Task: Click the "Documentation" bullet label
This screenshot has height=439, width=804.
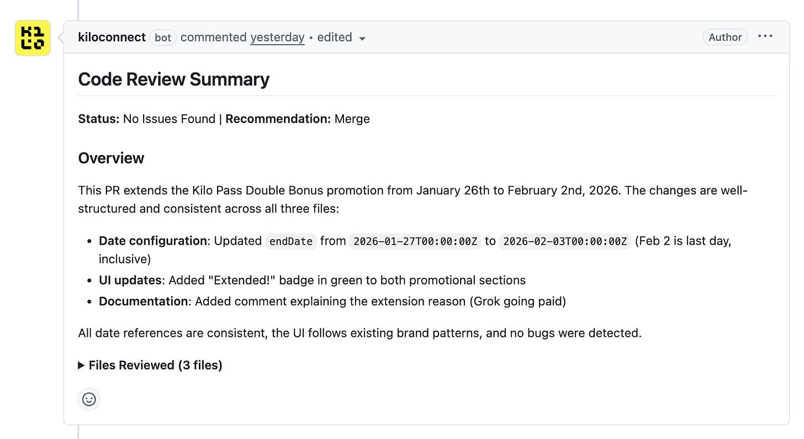Action: point(144,301)
